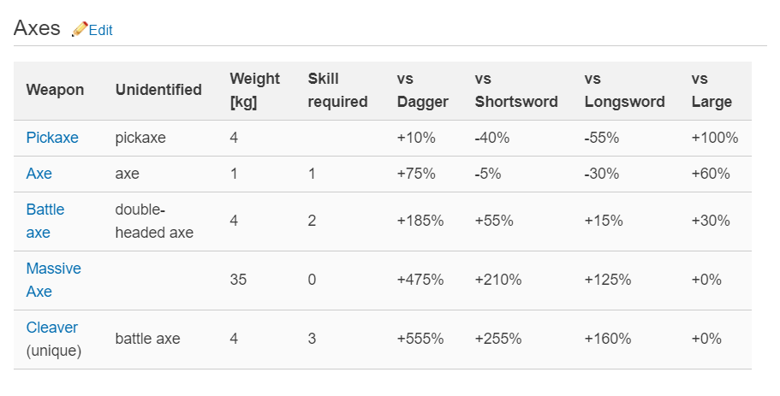Click the +100% Pickaxe vs Large cell
This screenshot has width=780, height=396.
714,138
